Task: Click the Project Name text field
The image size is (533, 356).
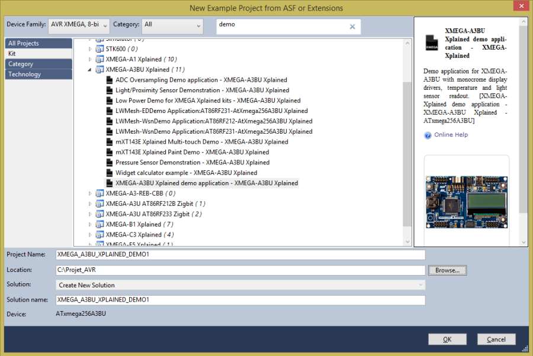Action: tap(240, 255)
